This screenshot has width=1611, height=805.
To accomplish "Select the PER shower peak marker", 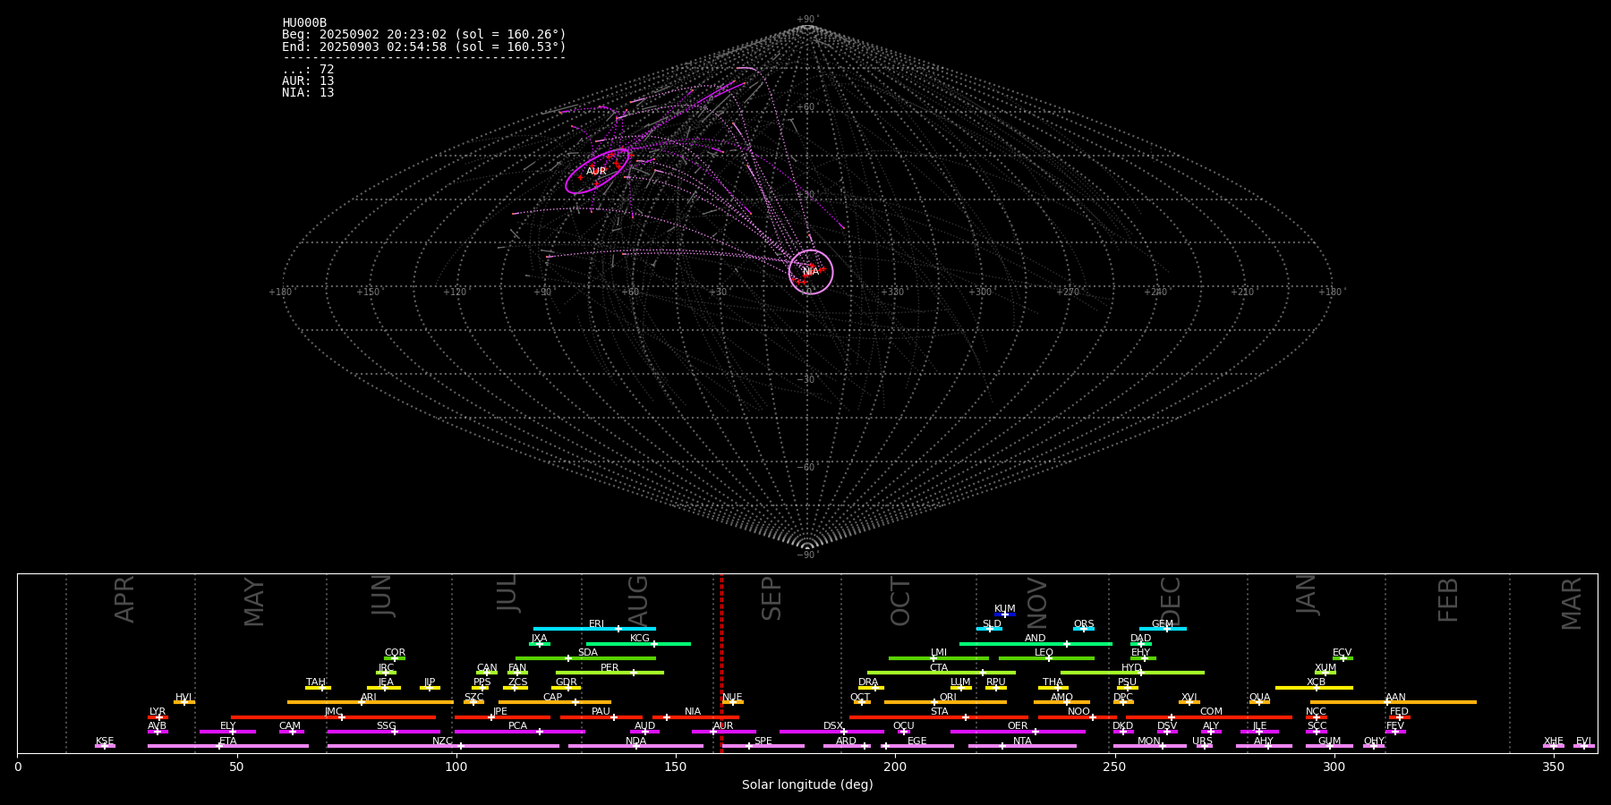I will click(x=634, y=673).
